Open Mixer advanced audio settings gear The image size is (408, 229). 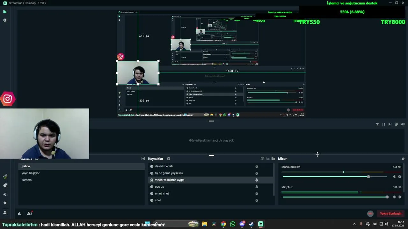pyautogui.click(x=403, y=159)
